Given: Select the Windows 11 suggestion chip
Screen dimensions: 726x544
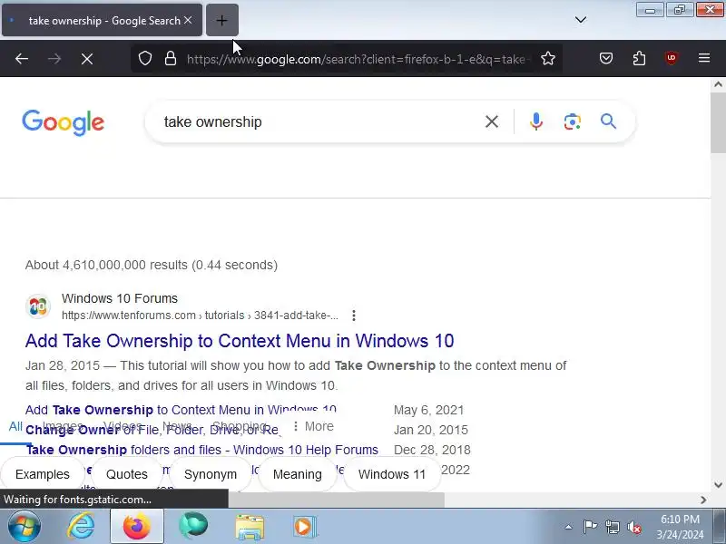Looking at the screenshot, I should coord(392,474).
